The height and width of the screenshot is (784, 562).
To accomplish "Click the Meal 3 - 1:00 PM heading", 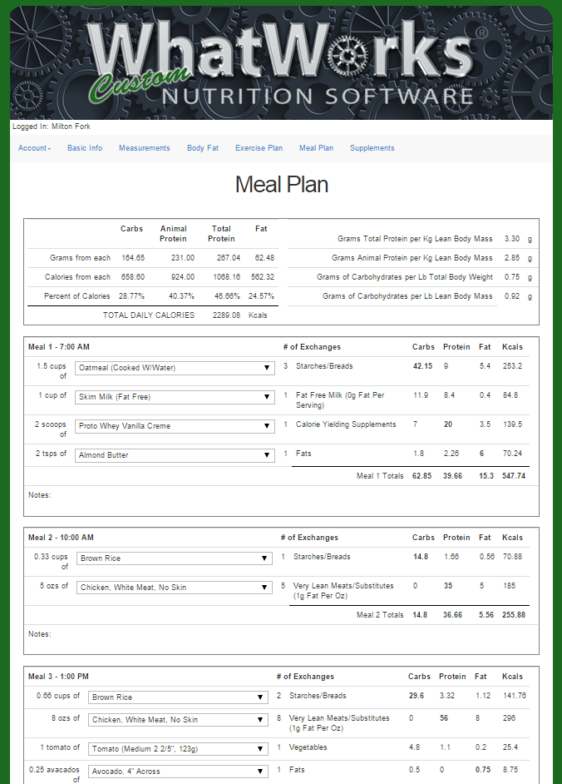I will pos(58,677).
